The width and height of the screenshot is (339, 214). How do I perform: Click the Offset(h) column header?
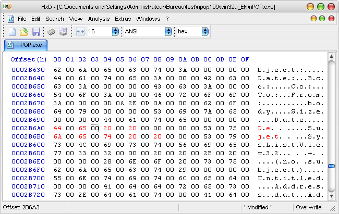point(28,59)
